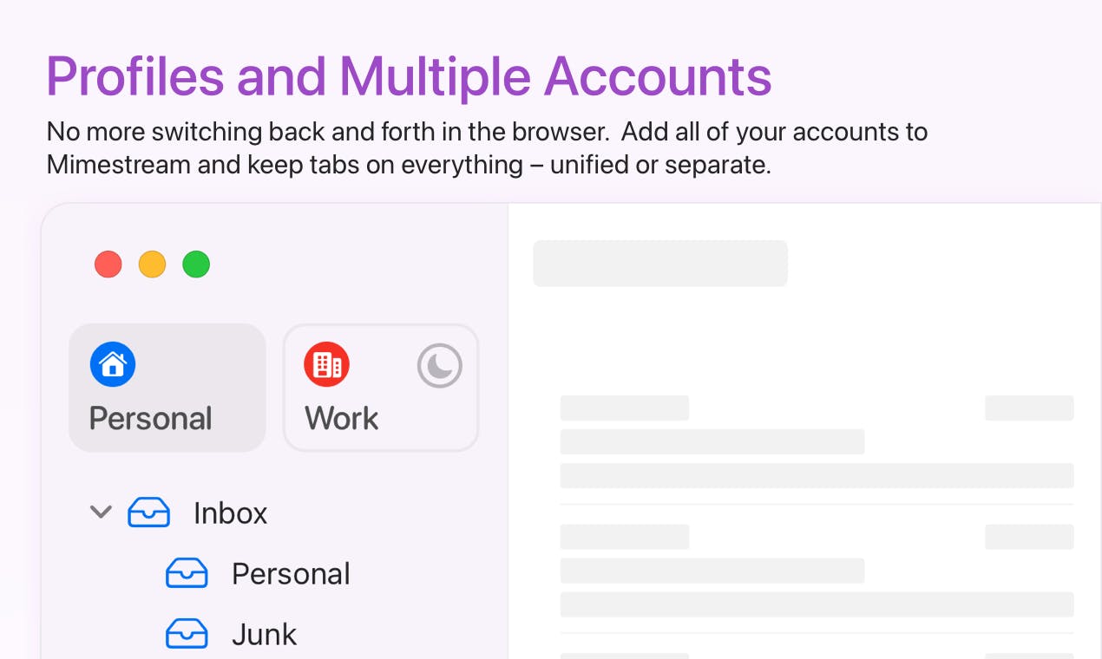Click the yellow minimize window button
This screenshot has width=1102, height=659.
click(x=153, y=264)
